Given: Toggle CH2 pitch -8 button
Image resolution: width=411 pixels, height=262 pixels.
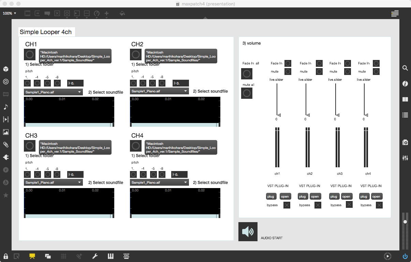Looking at the screenshot, I should (x=162, y=83).
